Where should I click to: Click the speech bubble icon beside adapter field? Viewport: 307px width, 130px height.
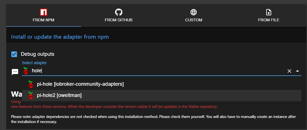(15, 72)
